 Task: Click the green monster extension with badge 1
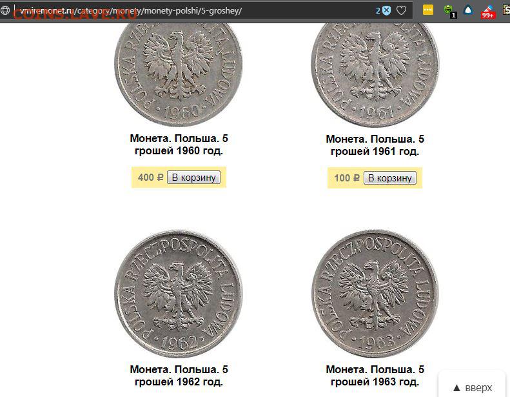pos(450,11)
